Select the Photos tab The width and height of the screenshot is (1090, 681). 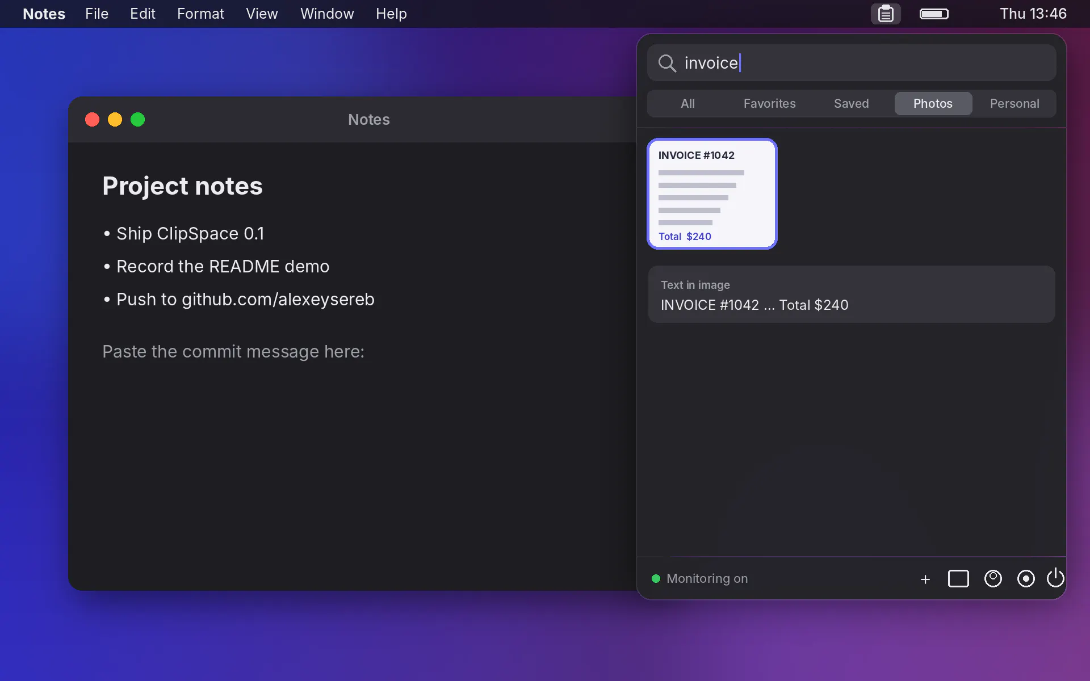[x=933, y=103]
